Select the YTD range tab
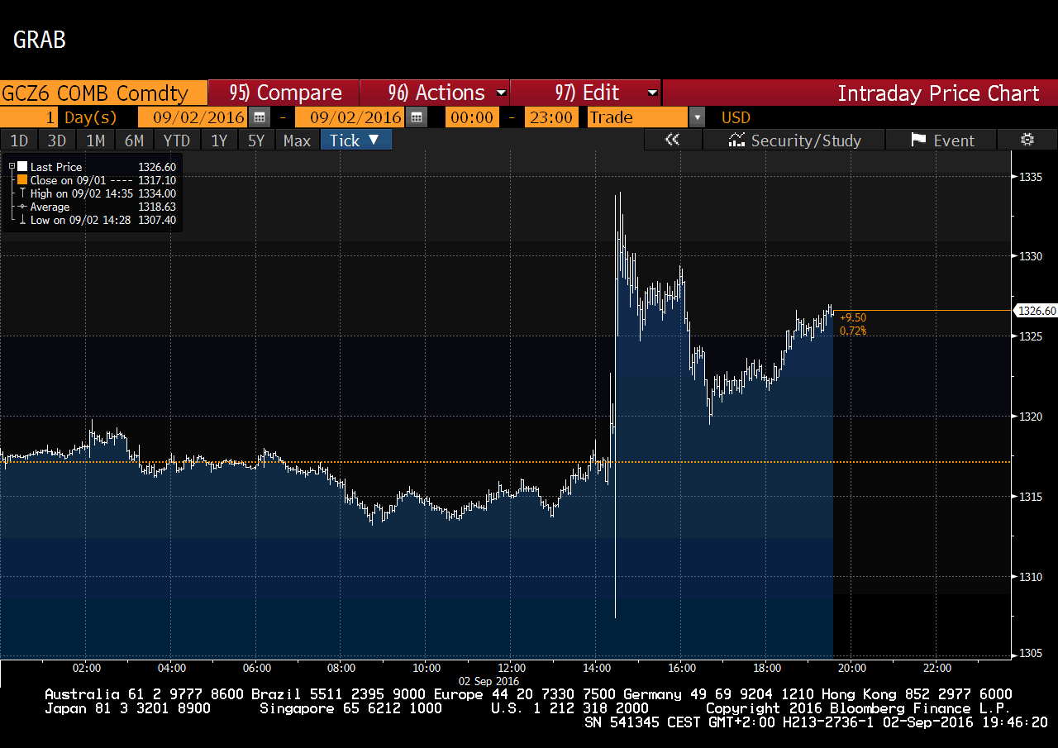The height and width of the screenshot is (748, 1058). click(x=176, y=141)
